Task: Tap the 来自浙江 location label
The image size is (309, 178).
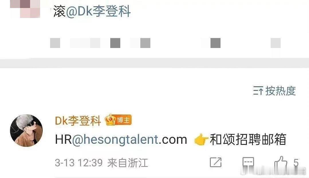Action: [x=128, y=163]
